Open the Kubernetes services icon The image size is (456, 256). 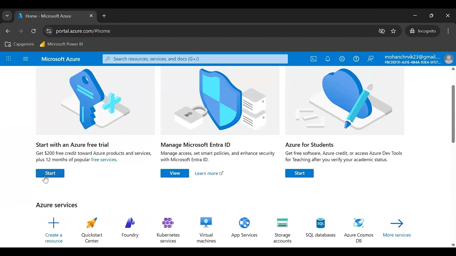pos(168,223)
